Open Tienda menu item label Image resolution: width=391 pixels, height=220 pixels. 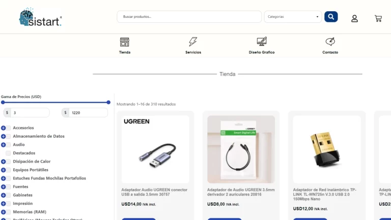click(x=125, y=52)
